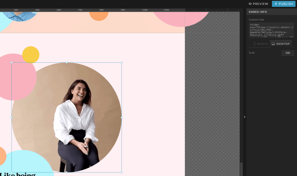This screenshot has height=176, width=297.
Task: Click the eye icon beside Preview
Action: [x=250, y=4]
